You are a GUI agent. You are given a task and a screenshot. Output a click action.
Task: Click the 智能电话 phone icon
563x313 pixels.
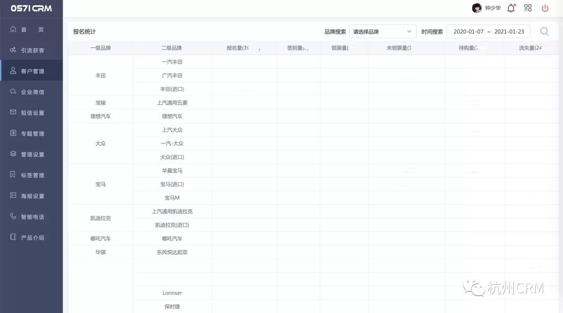(13, 216)
